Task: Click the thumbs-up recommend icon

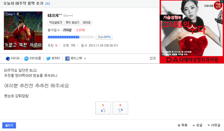Action: point(103,110)
